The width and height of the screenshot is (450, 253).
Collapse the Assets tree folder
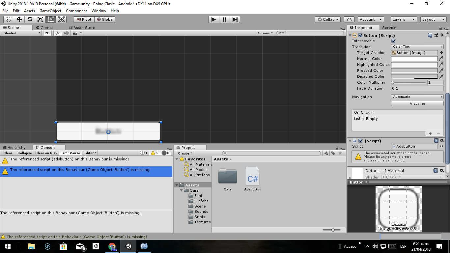point(177,185)
